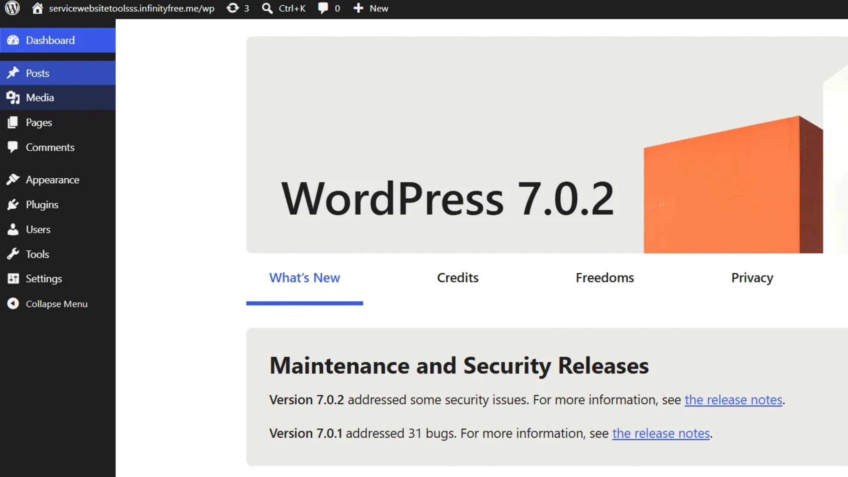848x477 pixels.
Task: Click the update count 3 in top bar
Action: [246, 8]
